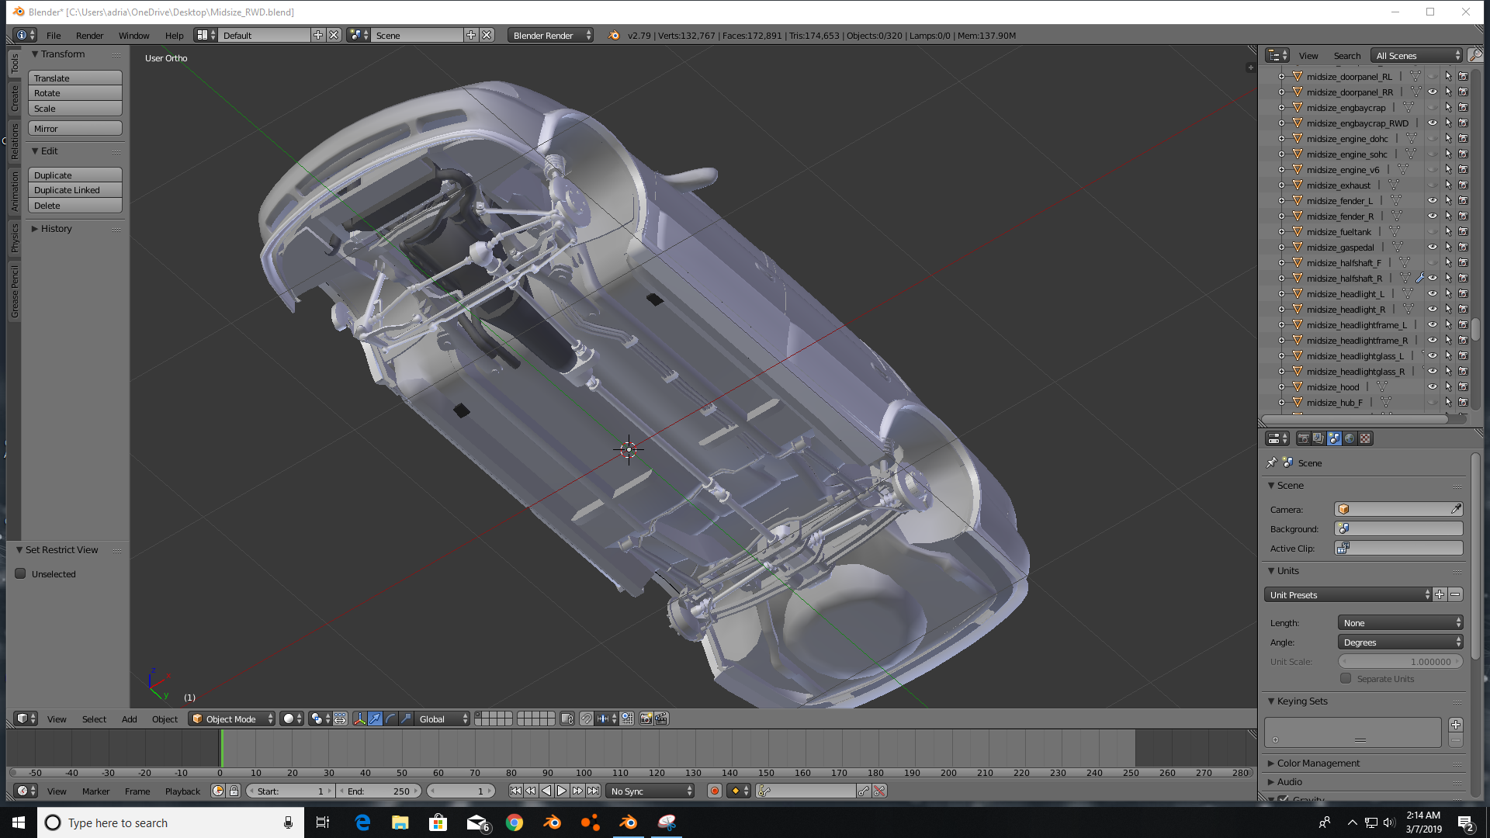The width and height of the screenshot is (1490, 838).
Task: Click the Mirror button
Action: pyautogui.click(x=75, y=128)
